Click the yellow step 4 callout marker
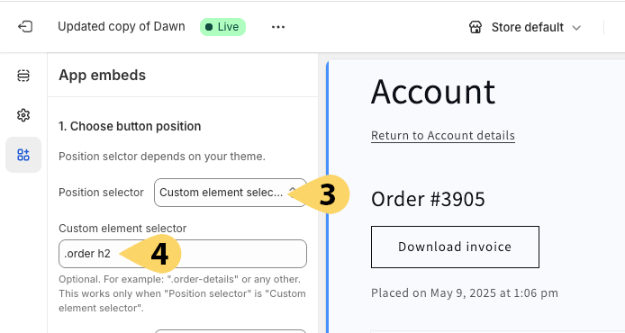Image resolution: width=625 pixels, height=333 pixels. click(x=155, y=254)
